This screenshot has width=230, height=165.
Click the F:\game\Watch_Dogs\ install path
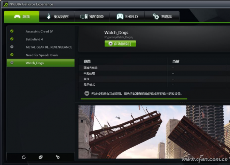pyautogui.click(x=119, y=37)
